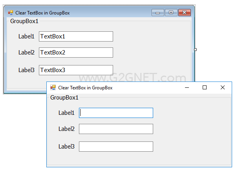The width and height of the screenshot is (238, 174).
Task: Click the back window's glossy maximize button
Action: point(171,13)
